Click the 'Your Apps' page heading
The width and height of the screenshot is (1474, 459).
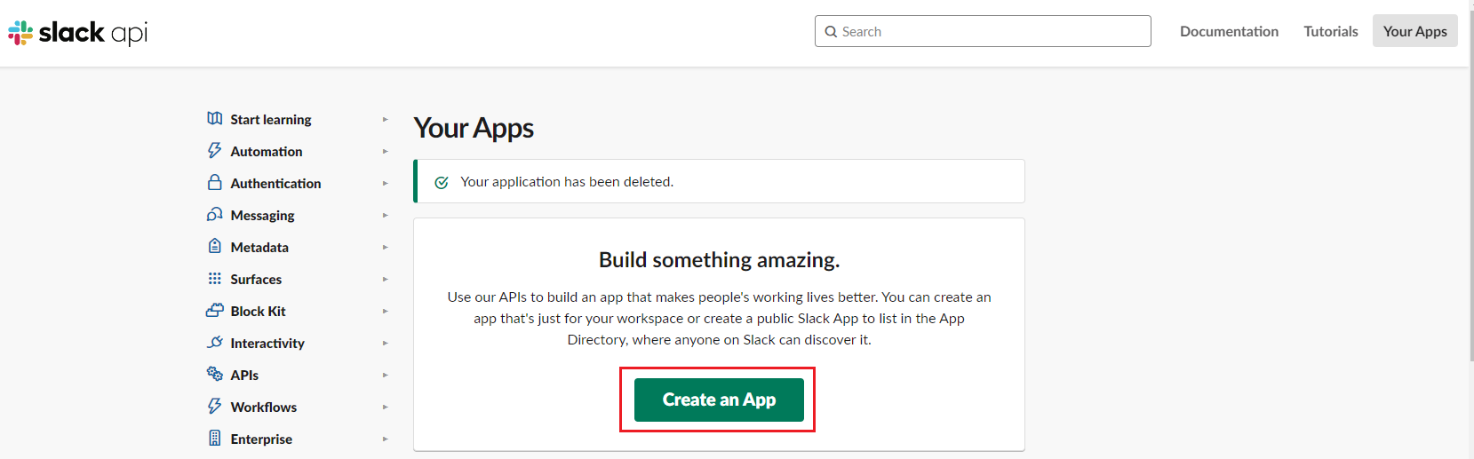pyautogui.click(x=474, y=128)
